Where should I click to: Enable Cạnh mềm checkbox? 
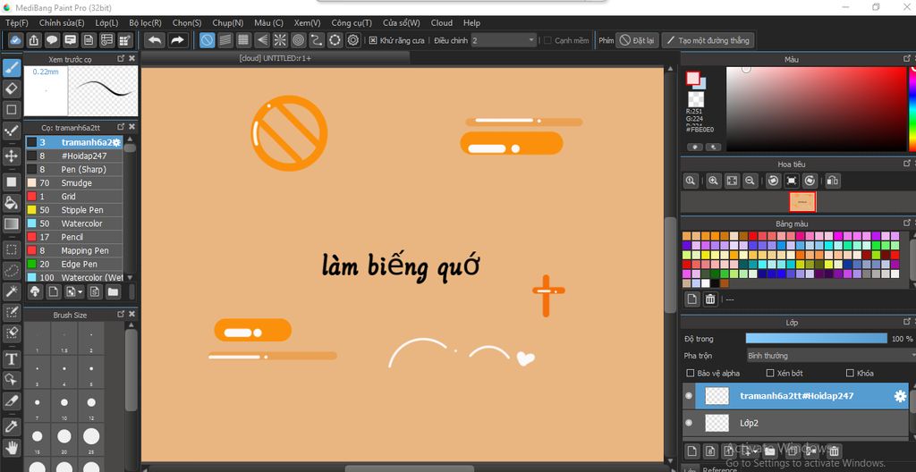[547, 40]
